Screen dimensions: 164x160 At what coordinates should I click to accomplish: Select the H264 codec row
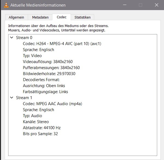tap(62, 44)
